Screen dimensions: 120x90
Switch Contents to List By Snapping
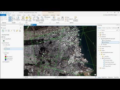[14, 31]
